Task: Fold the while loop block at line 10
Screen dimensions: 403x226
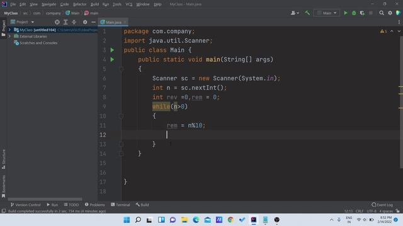Action: tap(122, 116)
